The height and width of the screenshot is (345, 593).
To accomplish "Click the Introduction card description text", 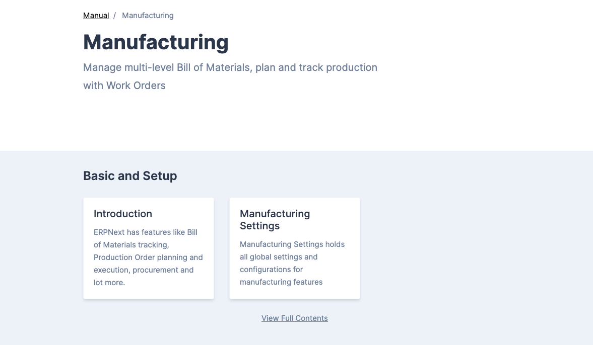I will tap(148, 257).
